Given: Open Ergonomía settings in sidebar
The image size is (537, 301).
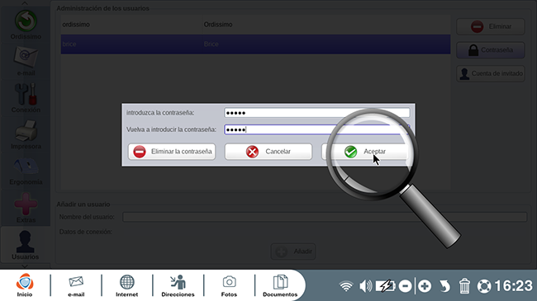Looking at the screenshot, I should [x=26, y=171].
